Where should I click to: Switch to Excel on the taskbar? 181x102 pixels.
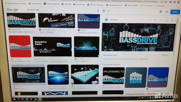(36, 99)
